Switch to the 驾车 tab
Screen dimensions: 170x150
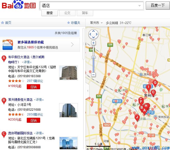pos(85,13)
